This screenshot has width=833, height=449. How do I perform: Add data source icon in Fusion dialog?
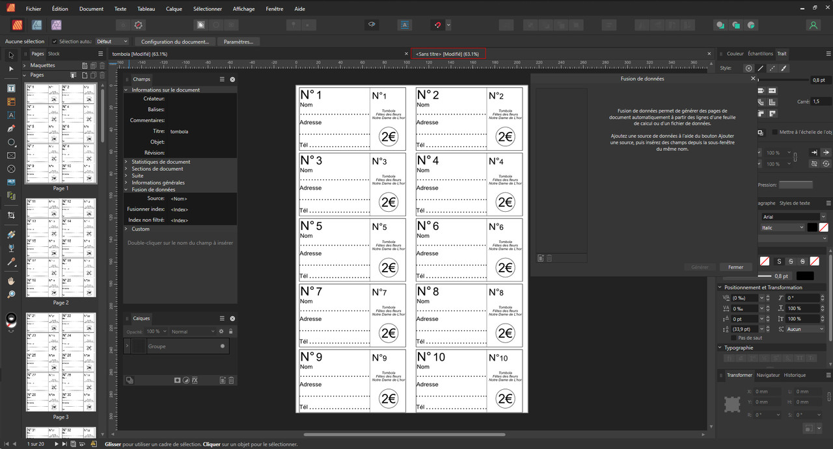coord(540,258)
